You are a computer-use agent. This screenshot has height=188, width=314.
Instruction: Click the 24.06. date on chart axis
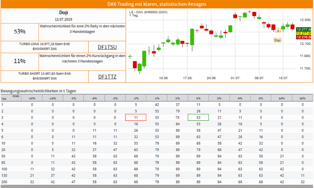coord(212,78)
